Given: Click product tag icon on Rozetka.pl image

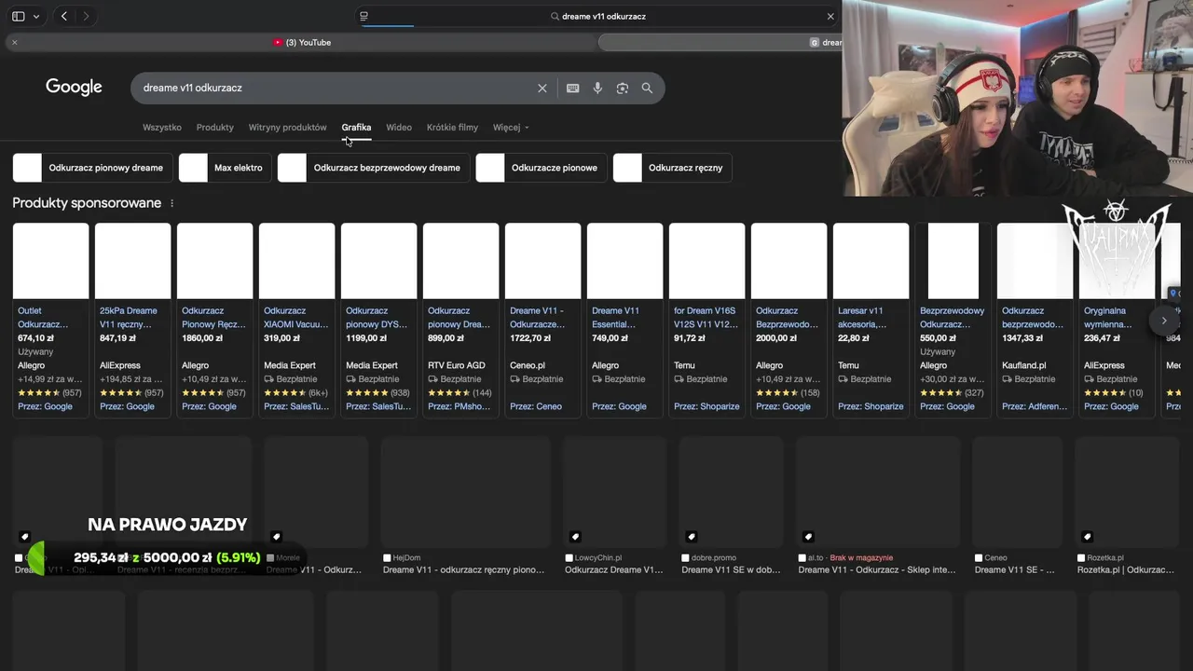Looking at the screenshot, I should point(1087,537).
